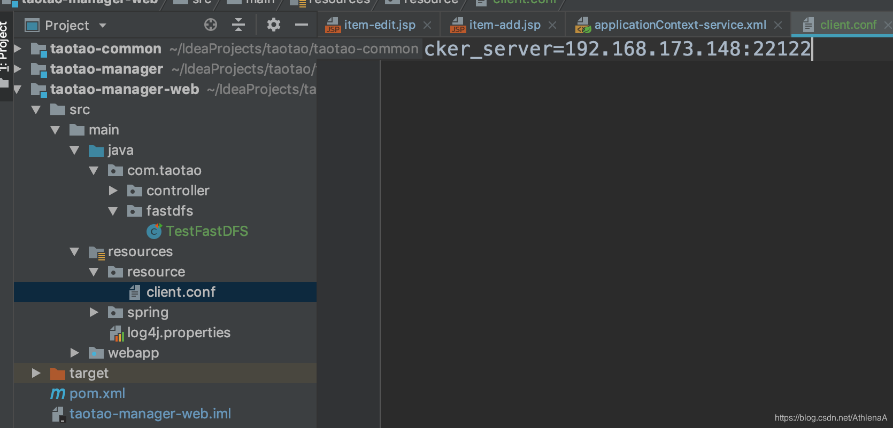The height and width of the screenshot is (428, 893).
Task: Click the blog.csdn.net/AthlenaA link
Action: (x=830, y=418)
